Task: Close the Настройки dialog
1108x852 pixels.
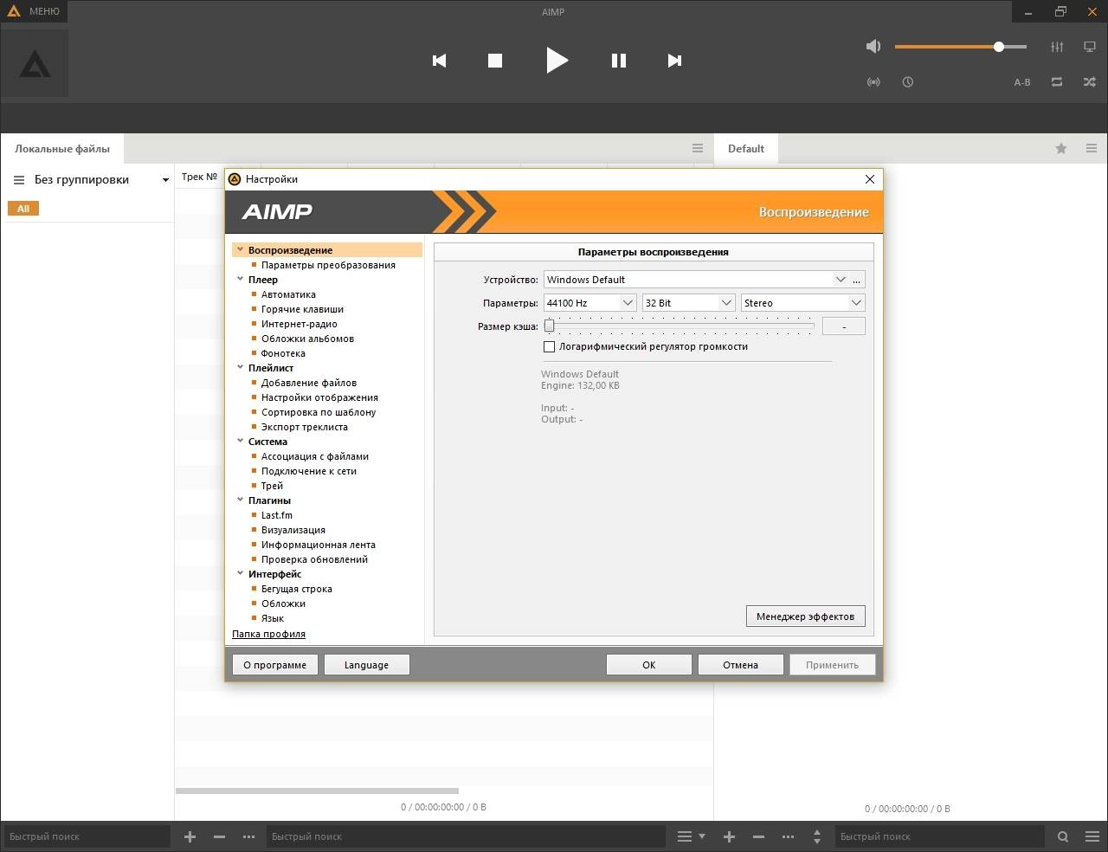Action: pyautogui.click(x=870, y=179)
